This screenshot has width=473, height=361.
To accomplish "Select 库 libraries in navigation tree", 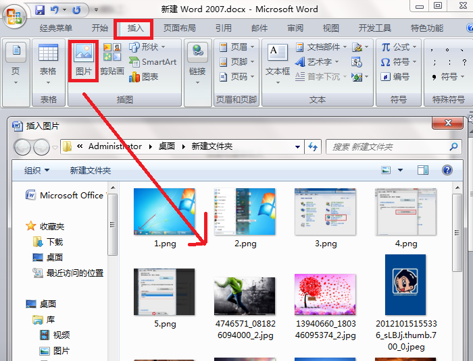I will pyautogui.click(x=44, y=320).
